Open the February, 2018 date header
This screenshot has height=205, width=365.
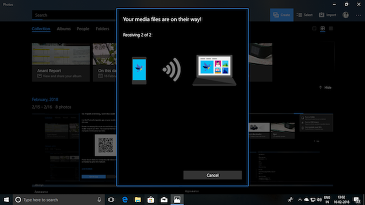pos(45,99)
